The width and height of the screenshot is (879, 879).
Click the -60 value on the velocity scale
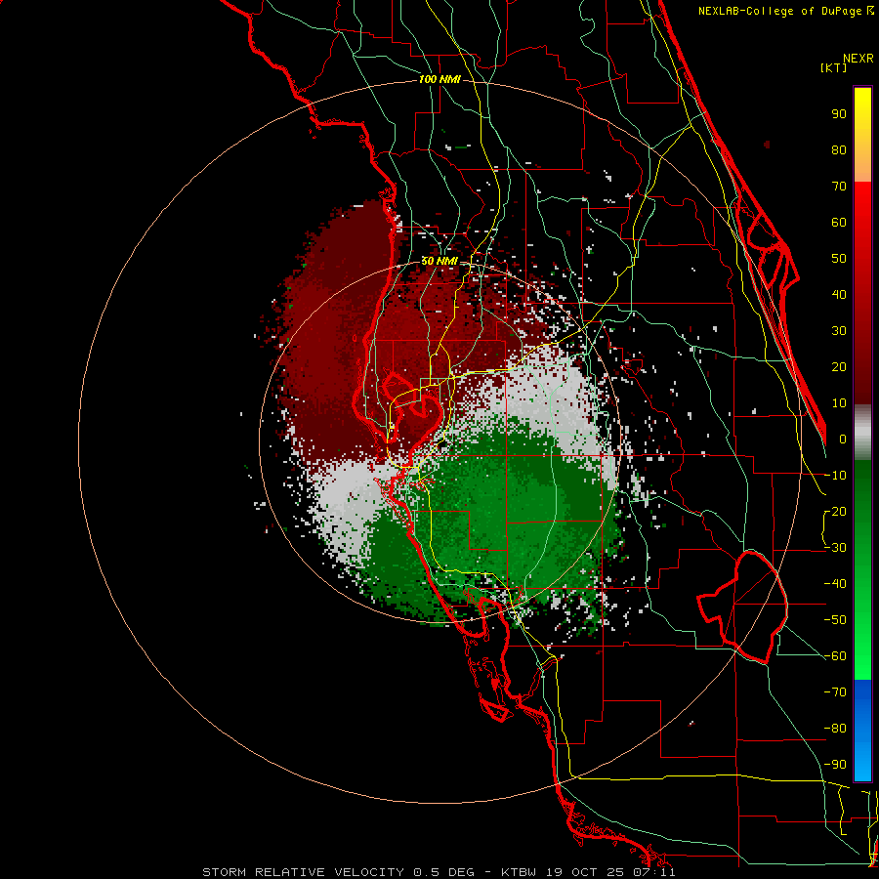click(x=835, y=656)
